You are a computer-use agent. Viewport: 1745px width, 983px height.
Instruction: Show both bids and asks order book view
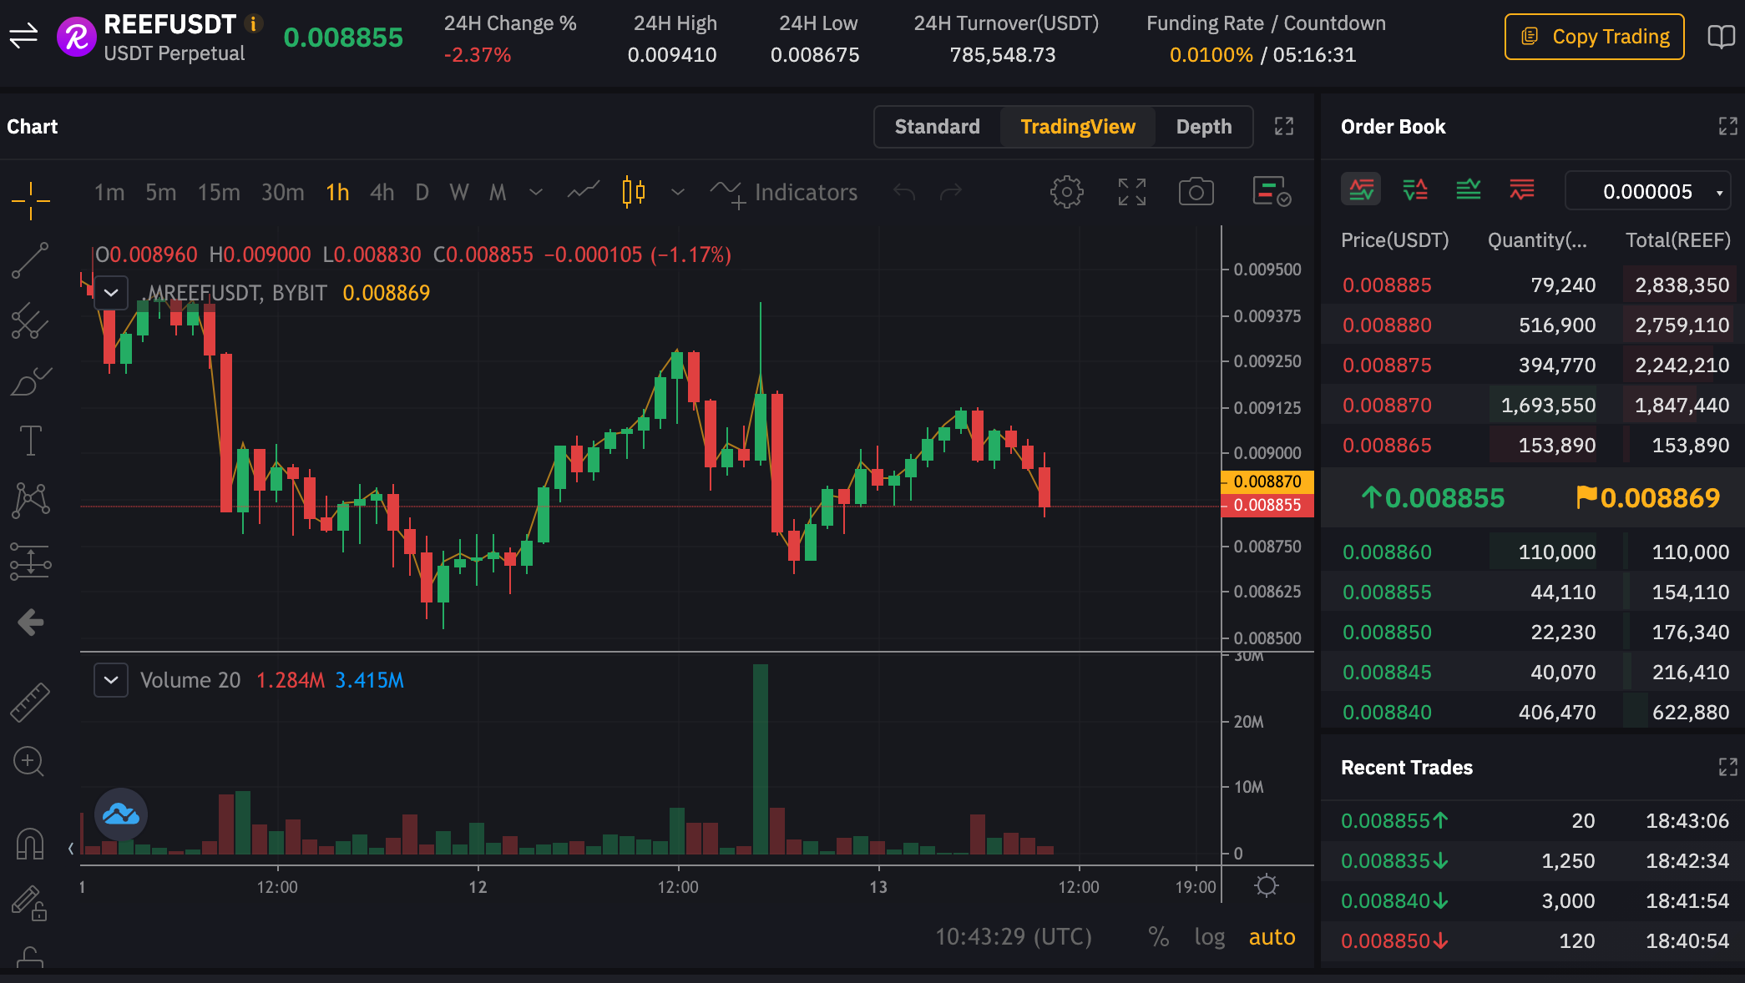tap(1361, 190)
